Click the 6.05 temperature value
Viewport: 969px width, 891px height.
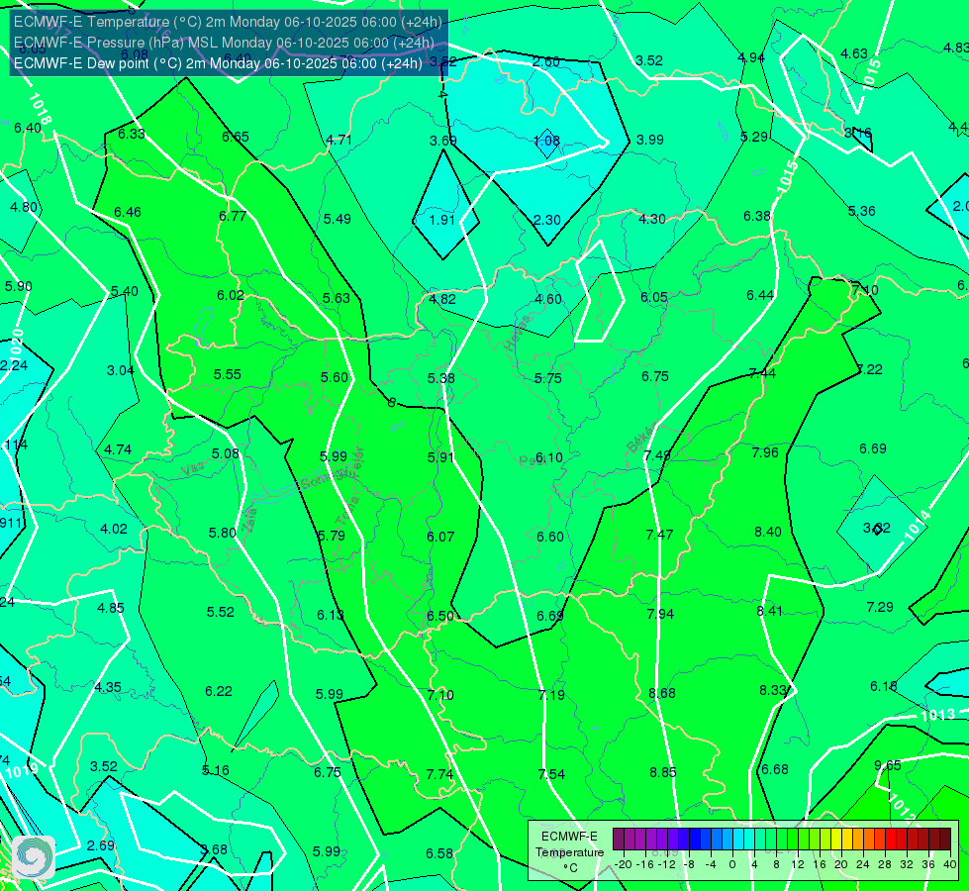pos(654,297)
